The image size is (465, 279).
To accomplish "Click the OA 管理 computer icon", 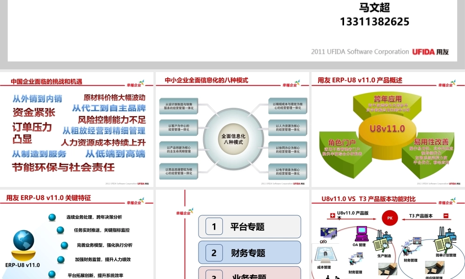I will click(x=361, y=234).
